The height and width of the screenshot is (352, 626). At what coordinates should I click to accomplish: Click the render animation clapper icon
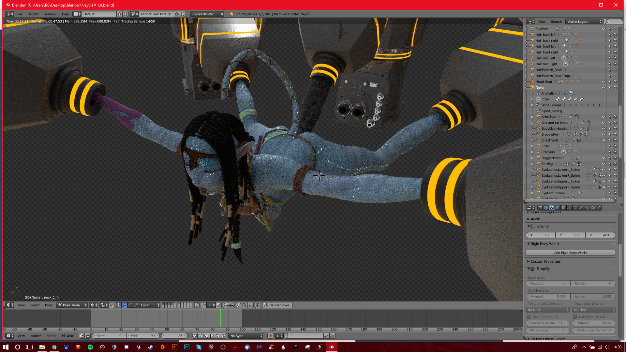(232, 305)
